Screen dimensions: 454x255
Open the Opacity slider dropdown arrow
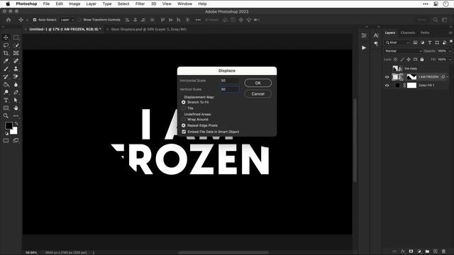click(450, 51)
